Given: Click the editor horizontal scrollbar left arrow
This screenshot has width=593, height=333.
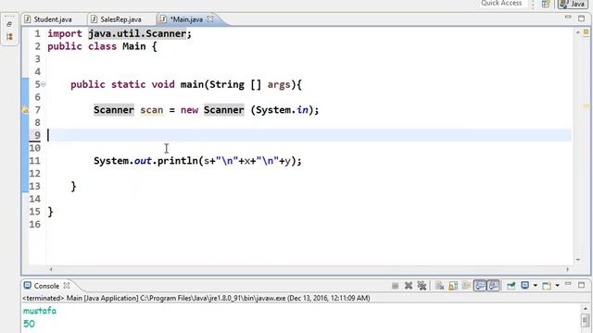Looking at the screenshot, I should point(51,269).
